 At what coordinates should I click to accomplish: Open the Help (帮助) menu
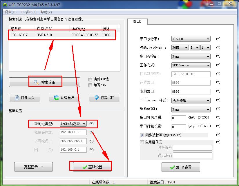pyautogui.click(x=46, y=12)
